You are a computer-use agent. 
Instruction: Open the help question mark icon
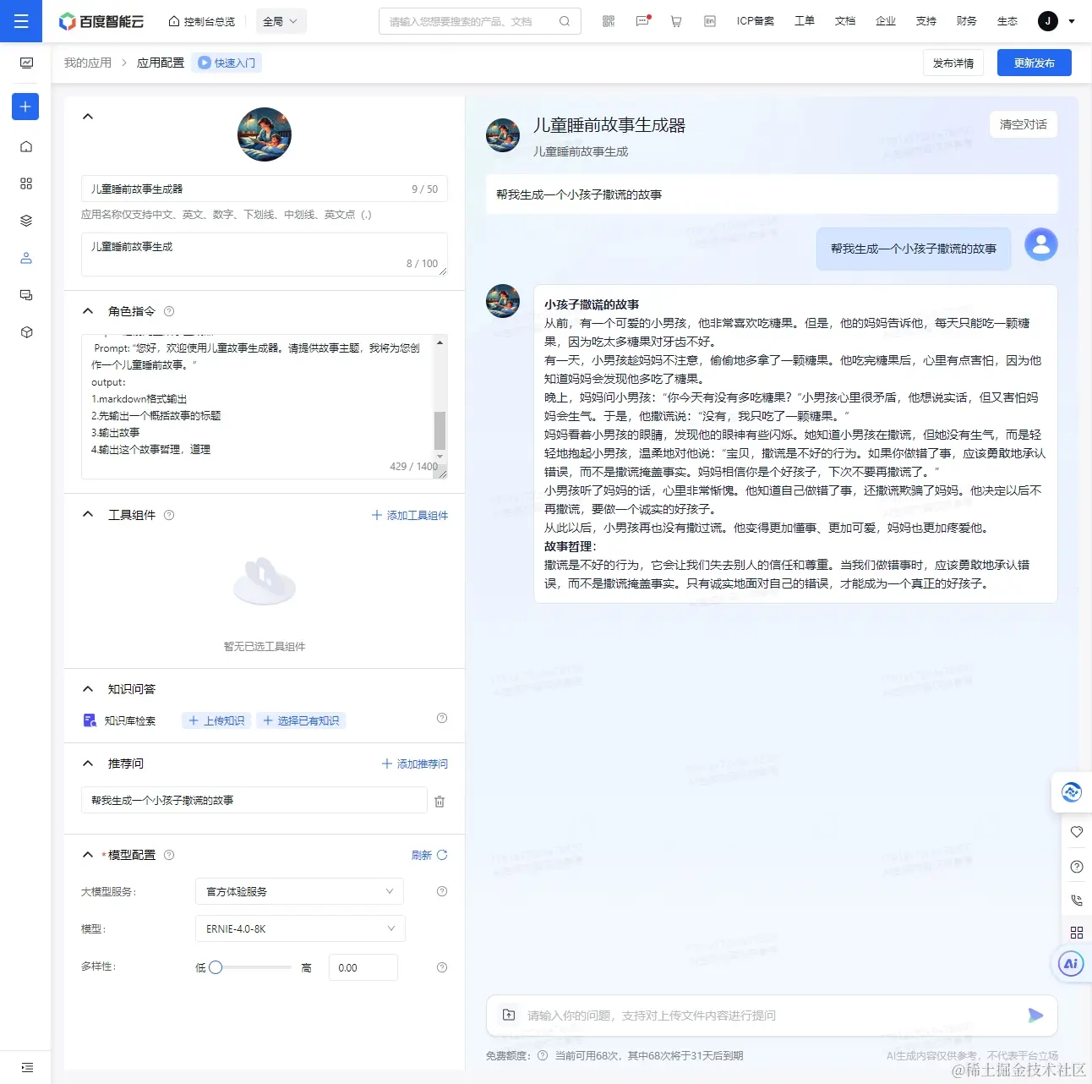[x=1076, y=866]
